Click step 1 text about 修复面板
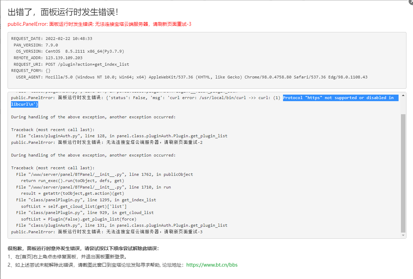The image size is (413, 279). tap(67, 257)
